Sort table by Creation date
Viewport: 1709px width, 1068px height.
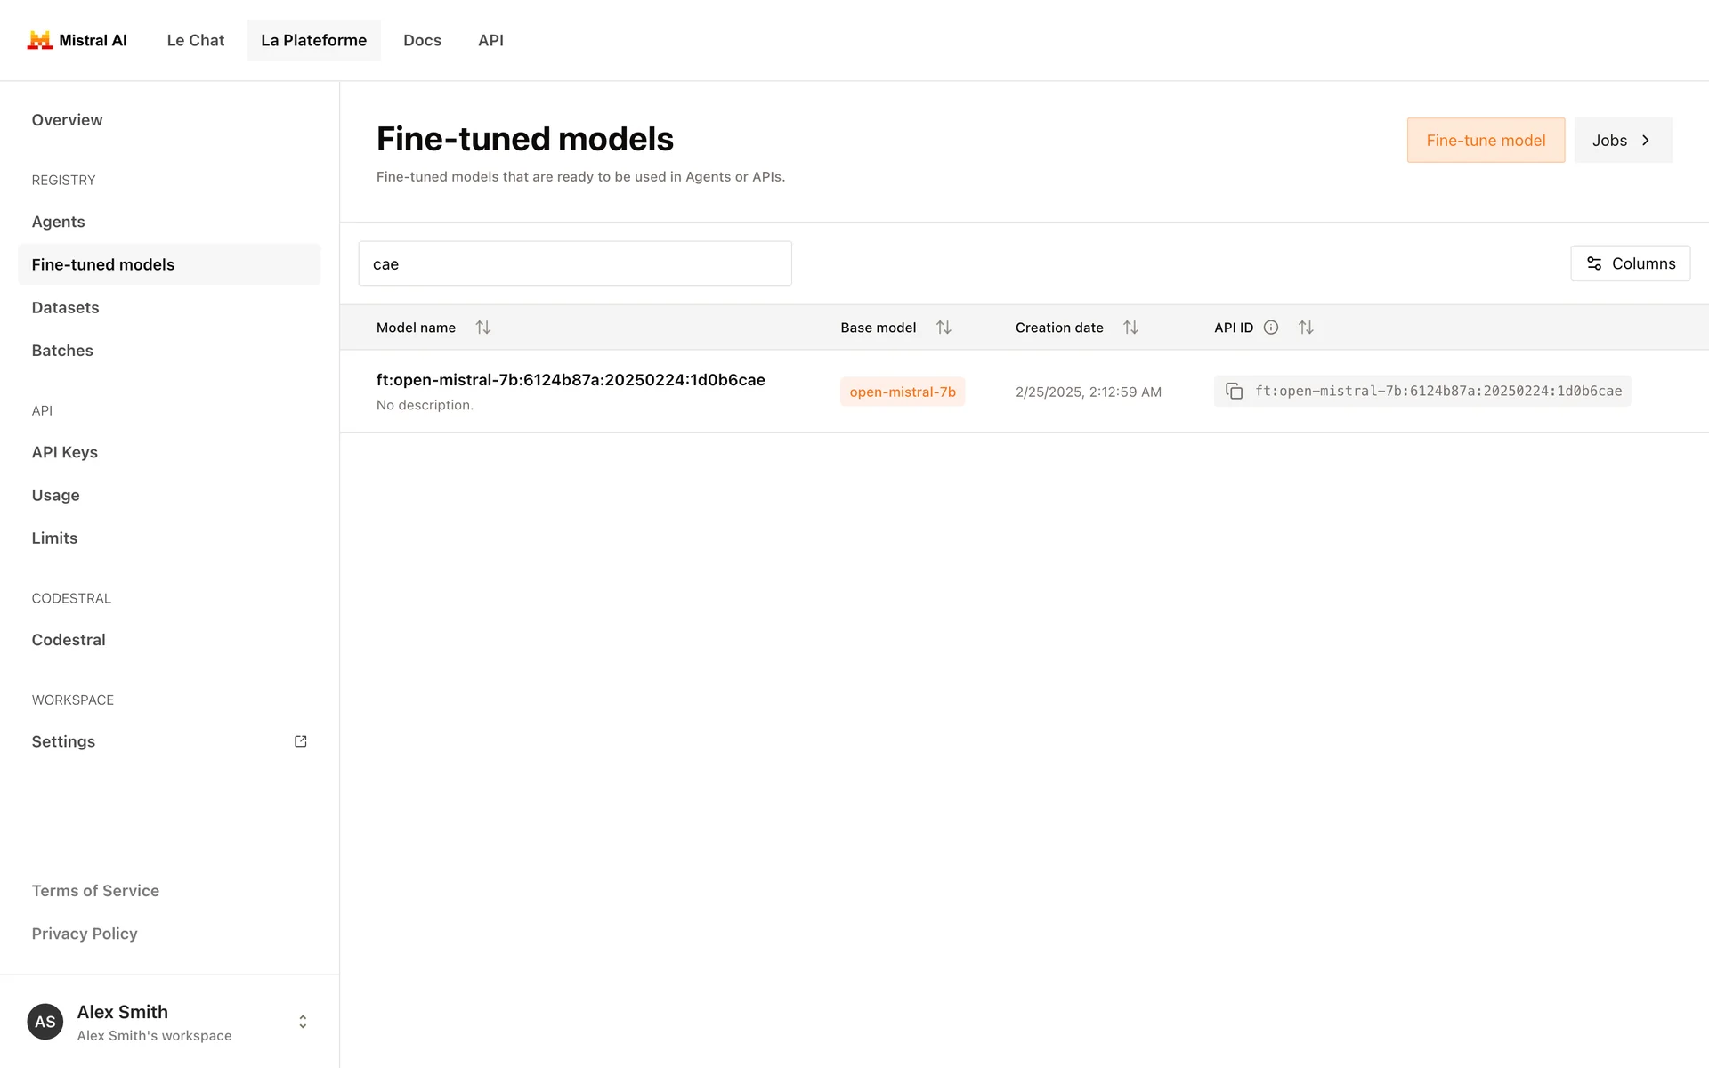[x=1130, y=328]
